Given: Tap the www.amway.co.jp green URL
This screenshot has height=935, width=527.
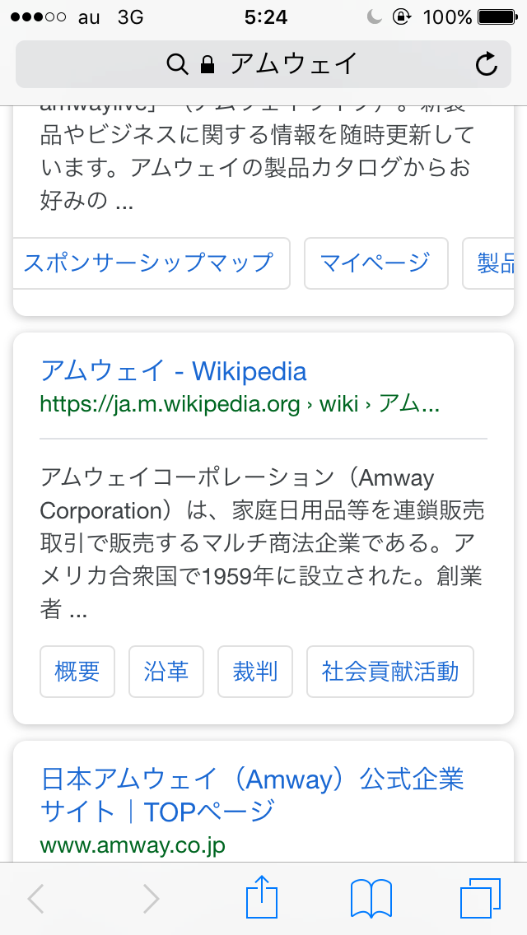Looking at the screenshot, I should [x=133, y=844].
